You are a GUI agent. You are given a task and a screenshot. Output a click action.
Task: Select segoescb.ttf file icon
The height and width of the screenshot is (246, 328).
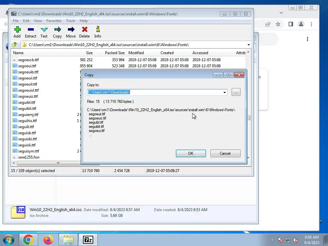click(x=15, y=60)
